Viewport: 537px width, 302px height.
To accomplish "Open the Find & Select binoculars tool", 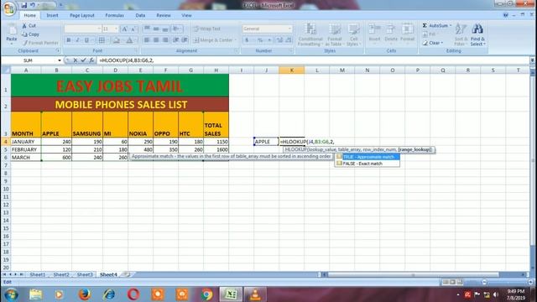I will pos(477,34).
